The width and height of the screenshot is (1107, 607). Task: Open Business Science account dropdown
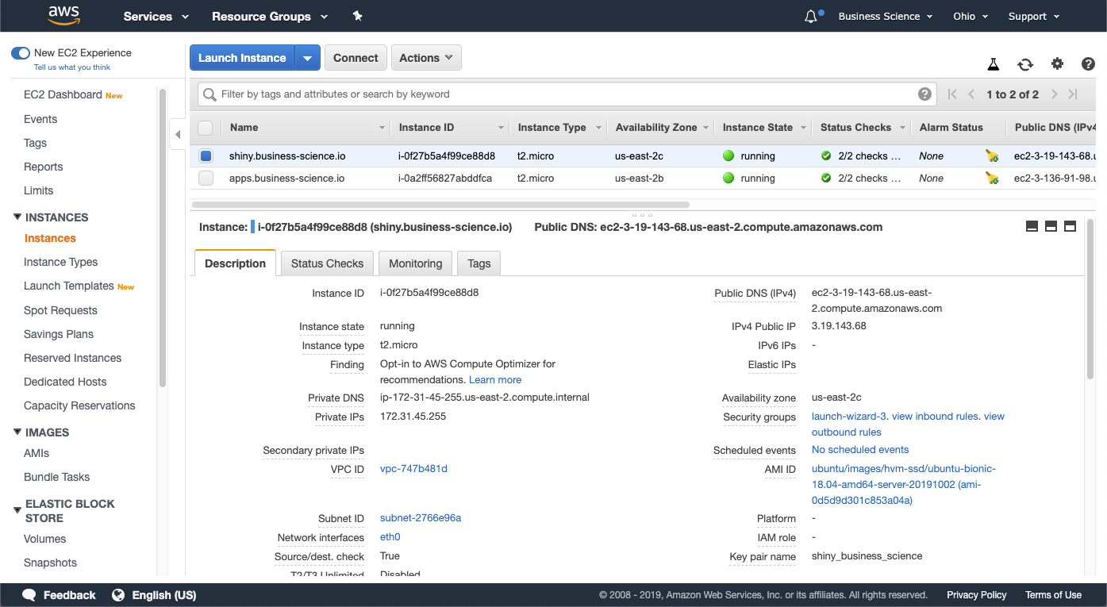point(886,16)
